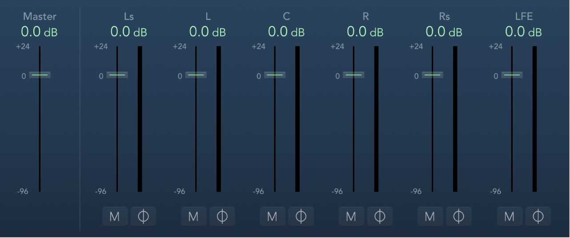Select the R channel dB value field
The height and width of the screenshot is (238, 570).
[x=365, y=32]
